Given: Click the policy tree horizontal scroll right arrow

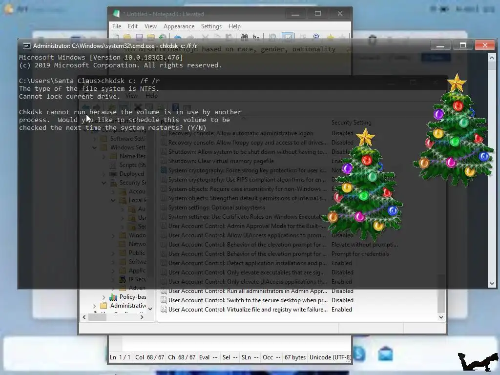Looking at the screenshot, I should 142,317.
